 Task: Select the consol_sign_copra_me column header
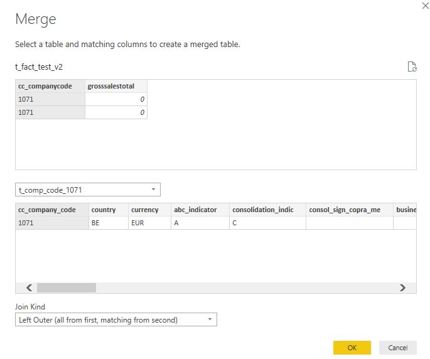350,210
